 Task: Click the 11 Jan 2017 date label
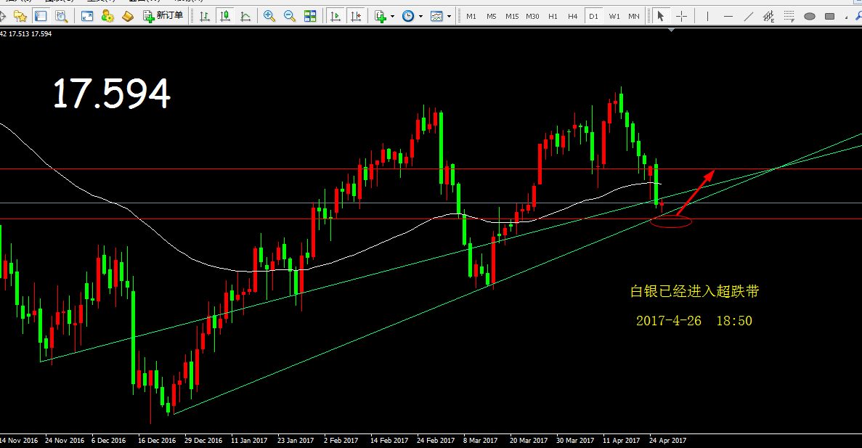(249, 440)
